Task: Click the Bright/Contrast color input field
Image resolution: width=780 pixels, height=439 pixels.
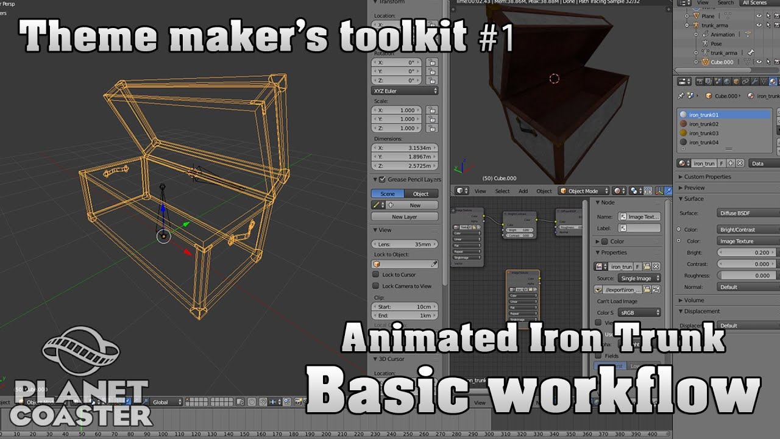Action: click(748, 230)
